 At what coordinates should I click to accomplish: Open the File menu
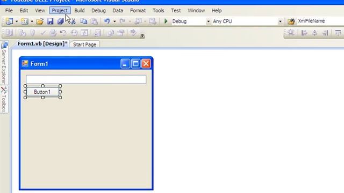[9, 11]
